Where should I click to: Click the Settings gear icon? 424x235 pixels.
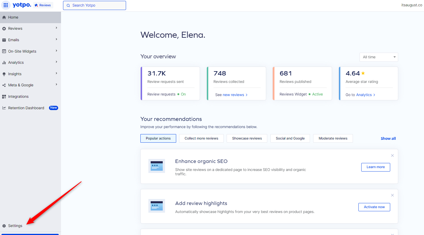click(4, 226)
